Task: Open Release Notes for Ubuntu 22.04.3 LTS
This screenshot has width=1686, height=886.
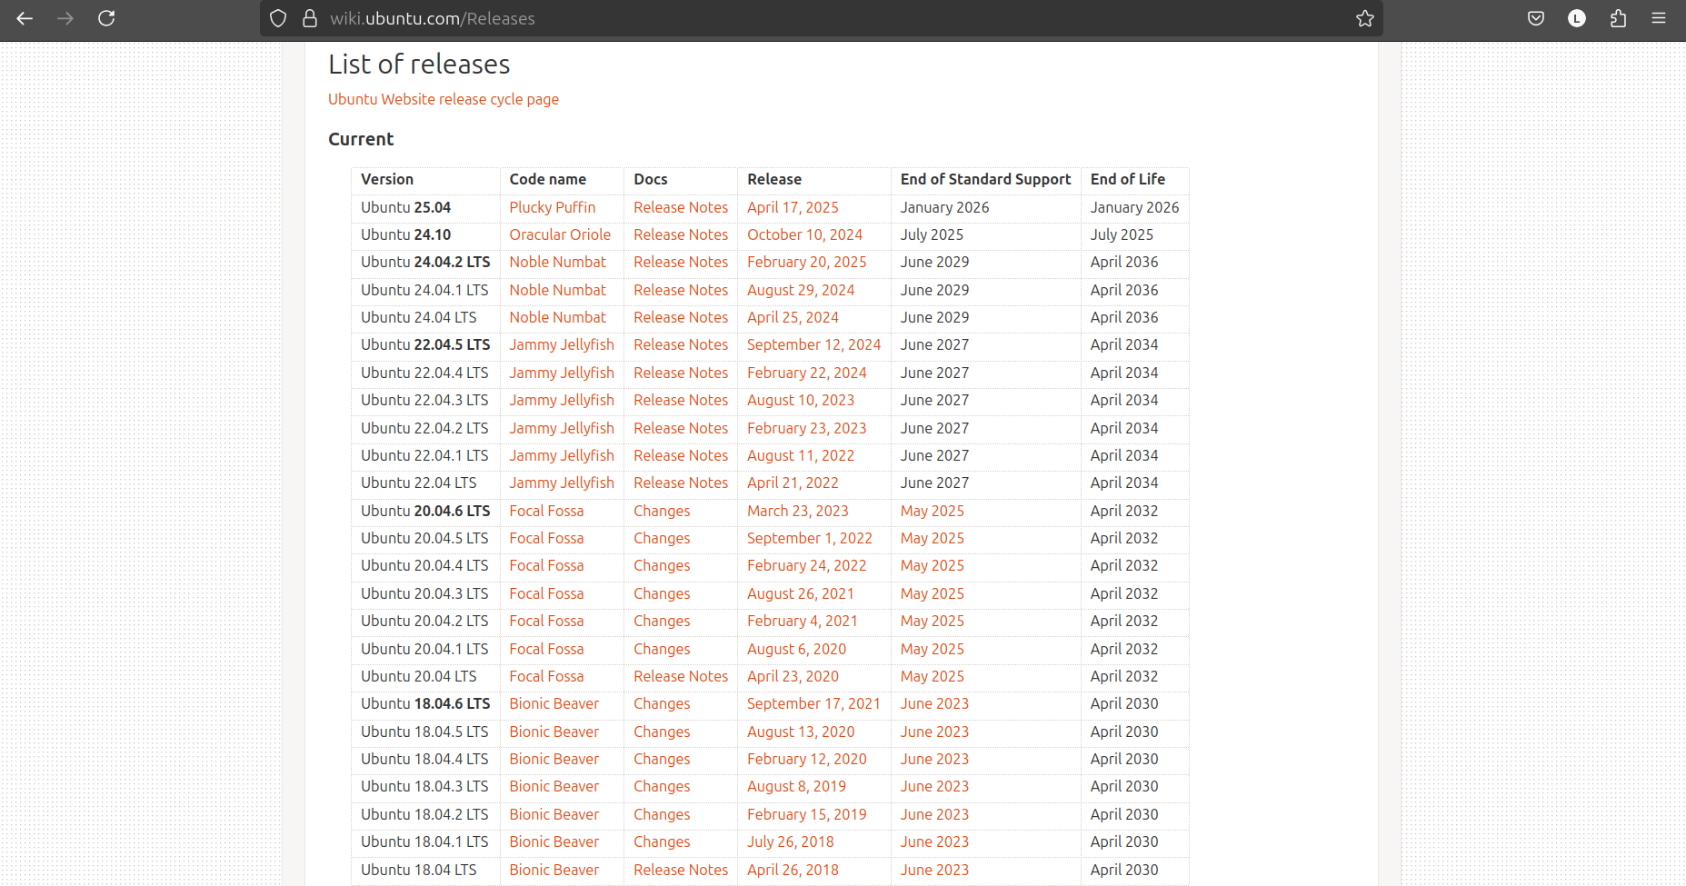Action: (681, 400)
